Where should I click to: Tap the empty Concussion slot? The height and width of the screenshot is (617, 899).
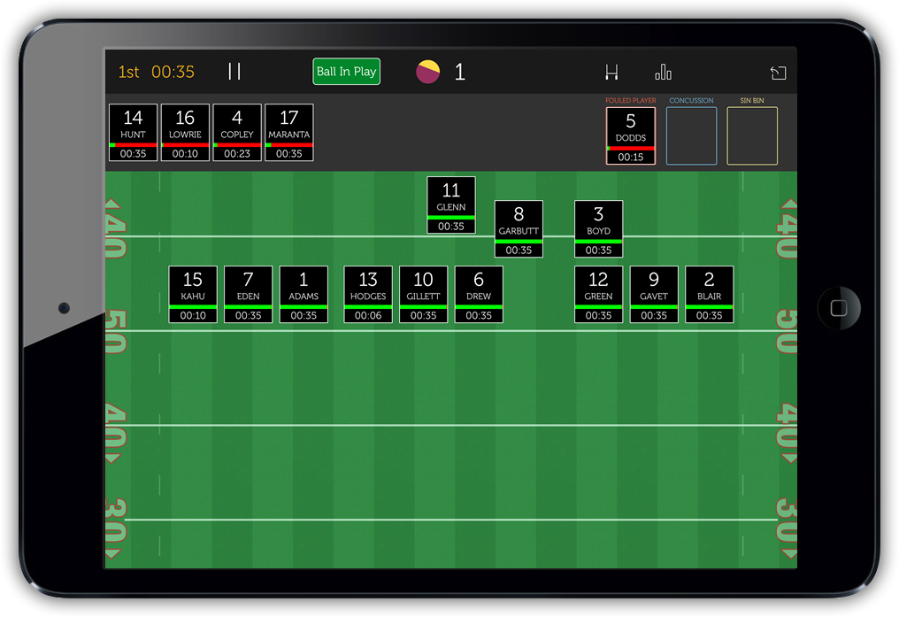tap(691, 135)
